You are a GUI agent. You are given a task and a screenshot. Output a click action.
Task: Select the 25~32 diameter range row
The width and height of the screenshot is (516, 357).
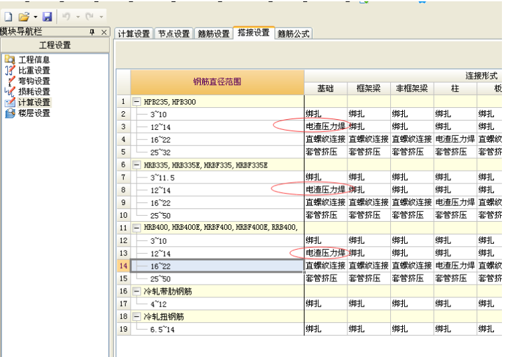click(218, 152)
